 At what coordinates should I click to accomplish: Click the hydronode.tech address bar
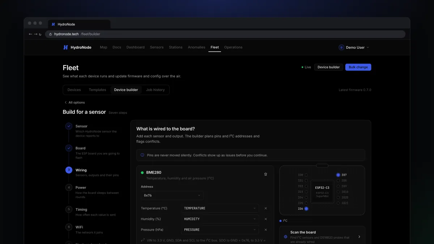(x=225, y=34)
